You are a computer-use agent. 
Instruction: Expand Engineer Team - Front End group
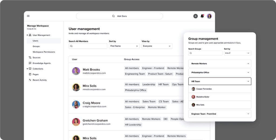tap(220, 114)
